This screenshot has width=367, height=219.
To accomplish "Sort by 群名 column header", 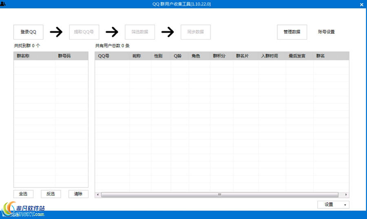I will point(331,56).
